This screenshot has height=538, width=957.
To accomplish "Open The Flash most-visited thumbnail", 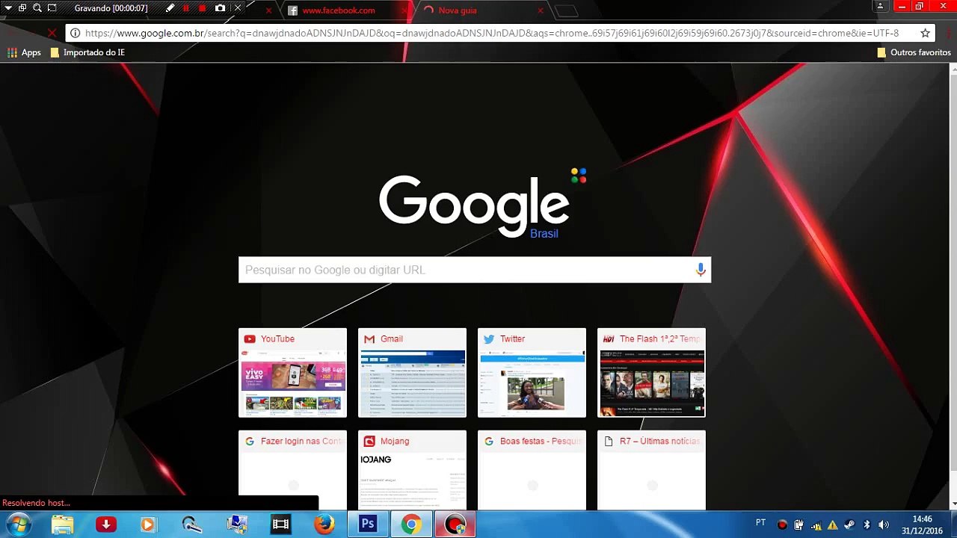I will point(651,372).
